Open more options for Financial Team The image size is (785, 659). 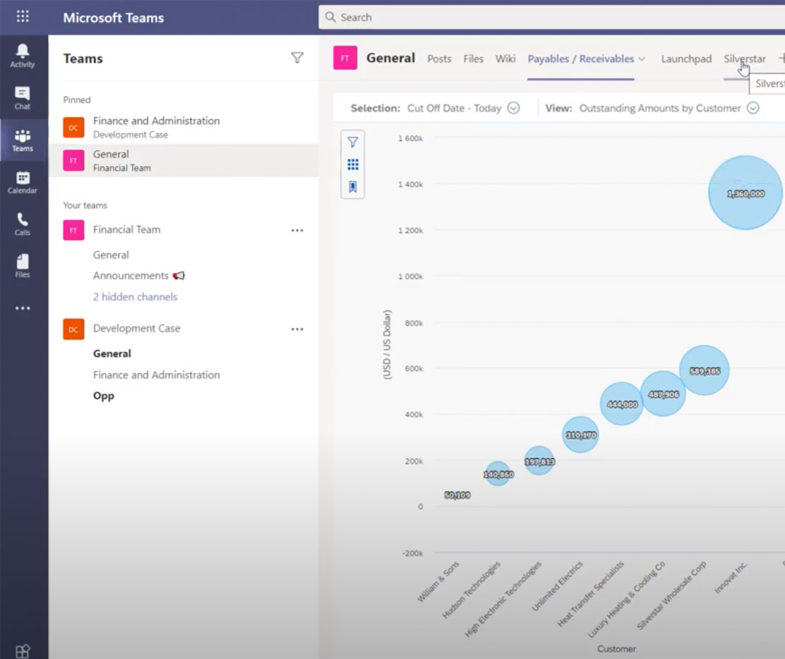[297, 230]
